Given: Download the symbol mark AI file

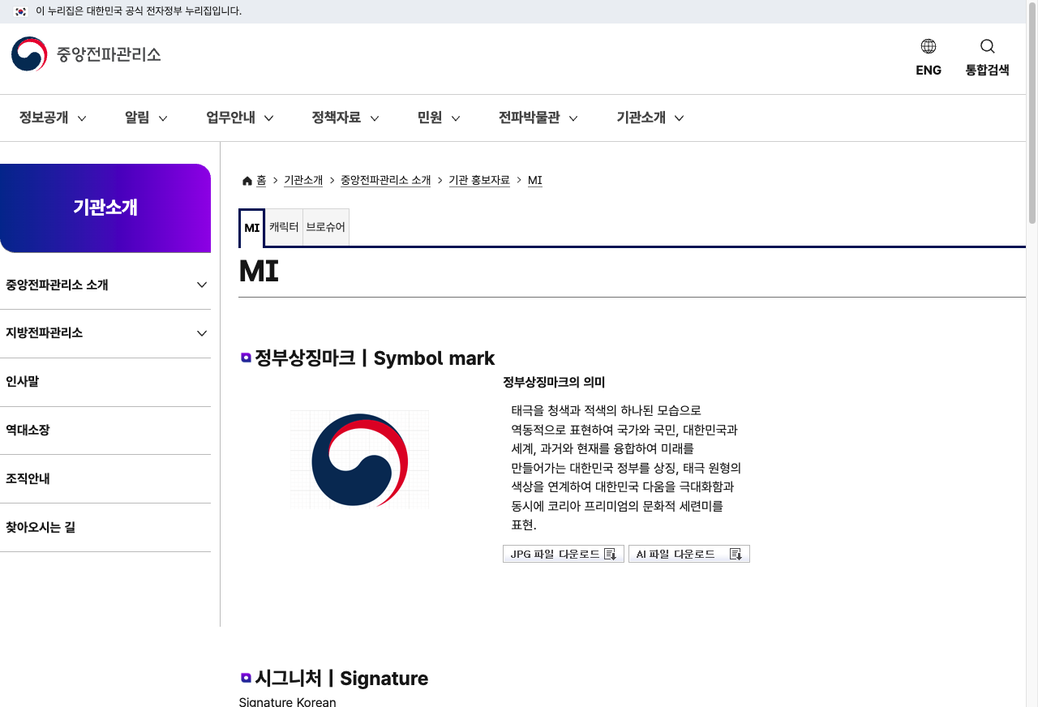Looking at the screenshot, I should (x=689, y=555).
